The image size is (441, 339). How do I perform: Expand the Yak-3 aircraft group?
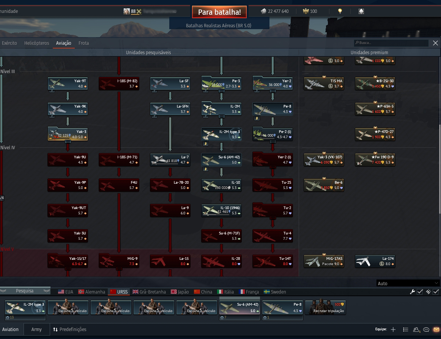tap(68, 134)
